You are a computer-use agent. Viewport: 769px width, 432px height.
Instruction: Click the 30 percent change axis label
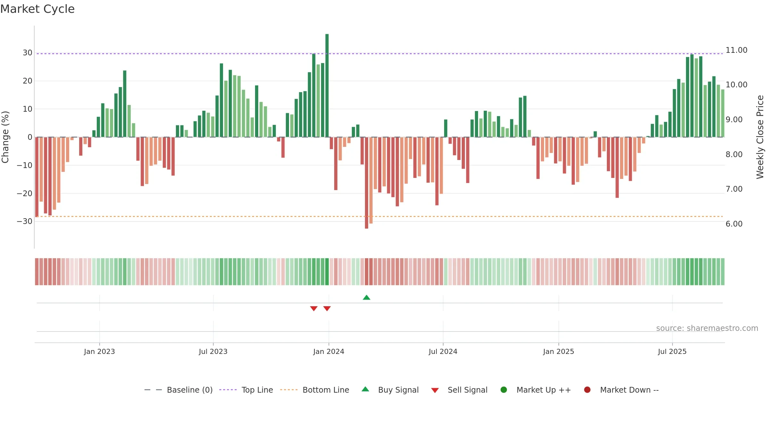click(x=28, y=53)
